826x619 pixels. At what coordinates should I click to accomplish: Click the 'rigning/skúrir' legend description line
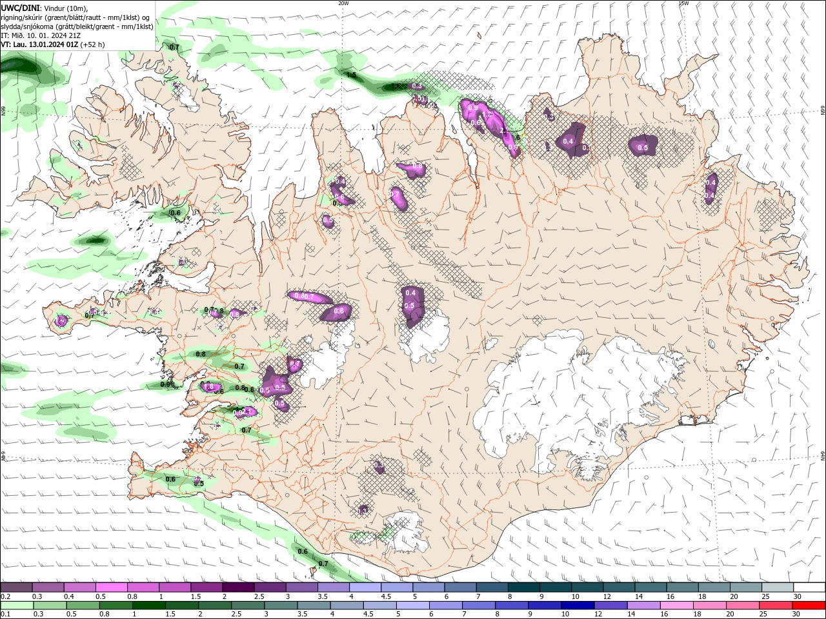76,17
